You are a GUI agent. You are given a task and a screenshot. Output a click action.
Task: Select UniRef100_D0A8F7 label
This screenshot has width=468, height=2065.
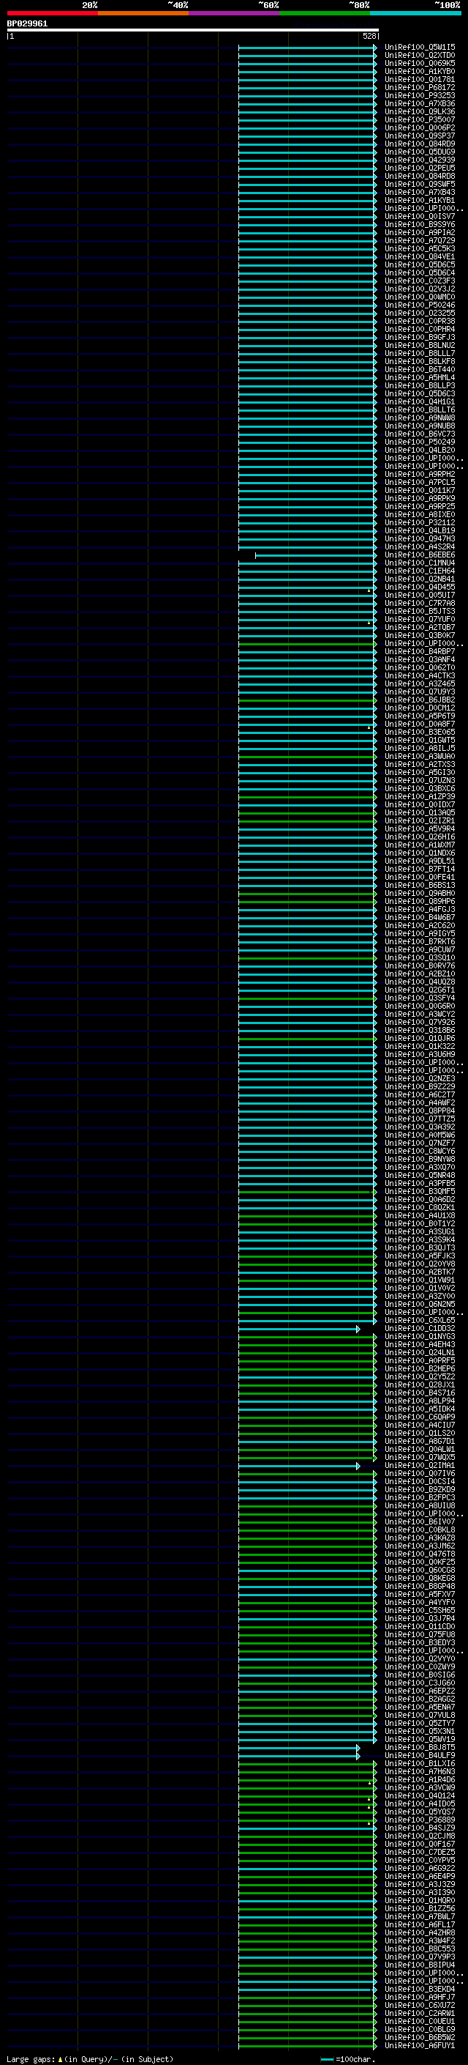pyautogui.click(x=420, y=724)
